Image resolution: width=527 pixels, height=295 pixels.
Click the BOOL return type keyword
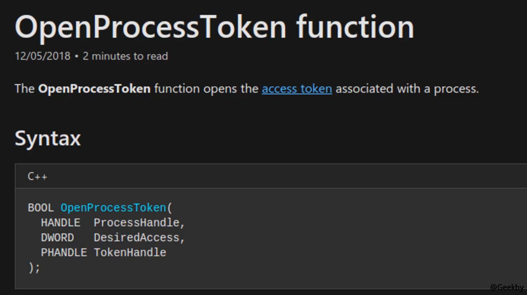(41, 208)
